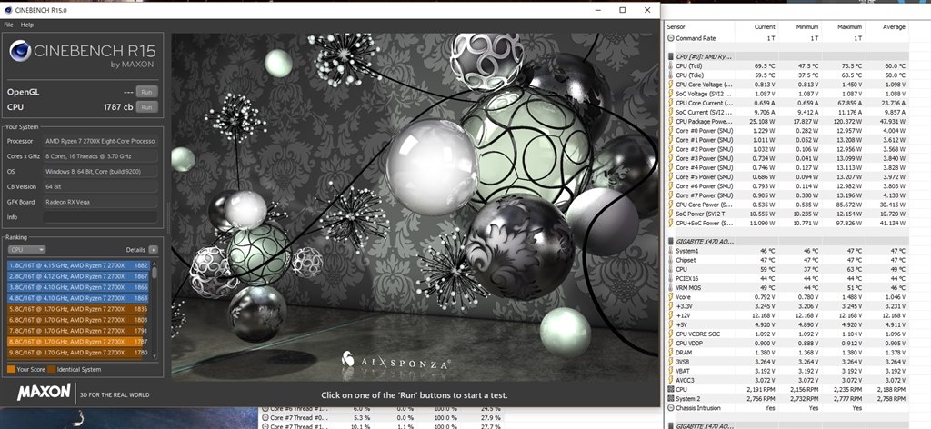Click the CPU Package Power lightning icon

pyautogui.click(x=670, y=121)
